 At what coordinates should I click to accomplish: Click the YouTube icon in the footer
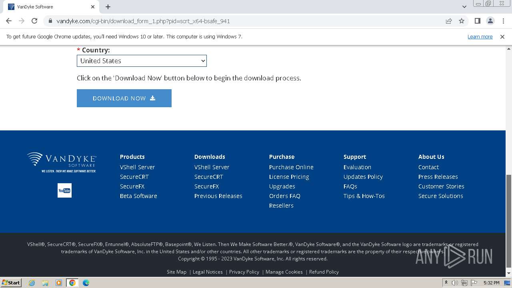click(64, 190)
